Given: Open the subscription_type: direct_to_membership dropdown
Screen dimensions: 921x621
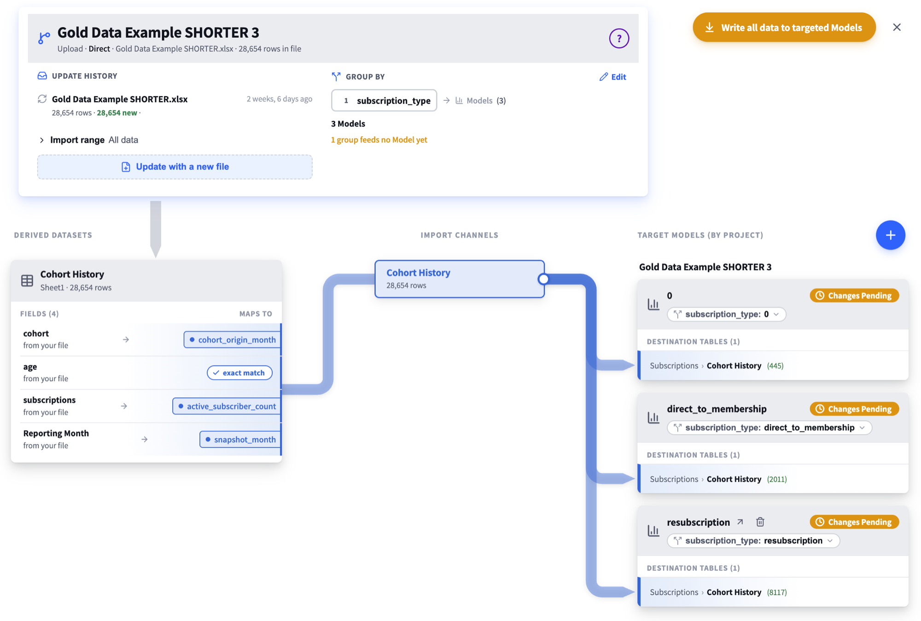Looking at the screenshot, I should pyautogui.click(x=769, y=428).
